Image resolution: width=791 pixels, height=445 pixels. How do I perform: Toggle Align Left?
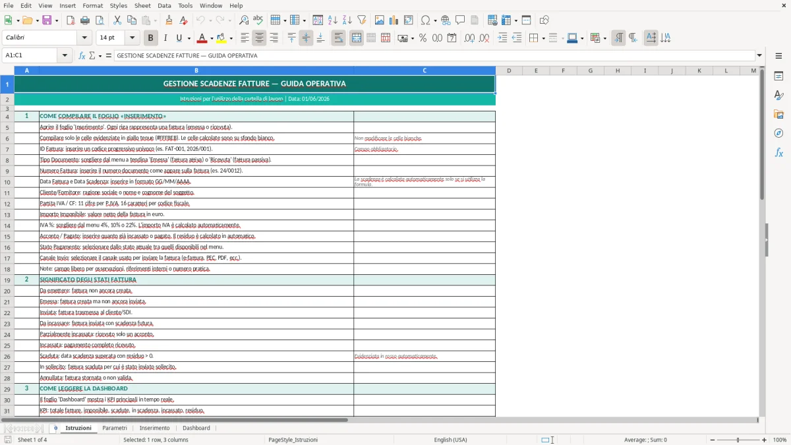point(245,38)
